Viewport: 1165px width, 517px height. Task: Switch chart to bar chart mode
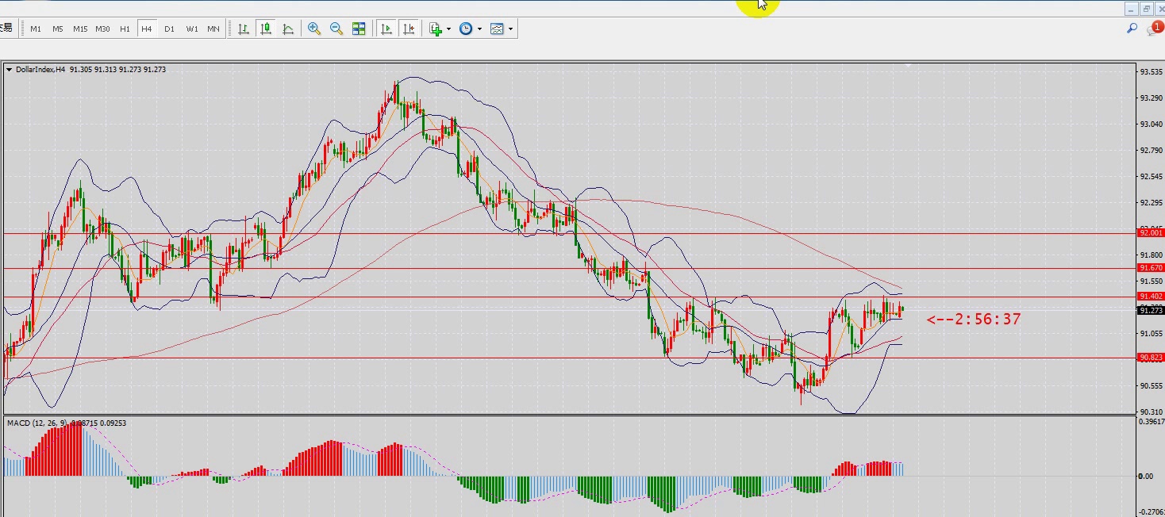(x=244, y=29)
